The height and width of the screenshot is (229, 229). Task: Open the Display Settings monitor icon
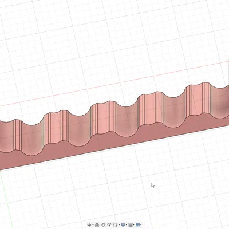[x=123, y=225]
